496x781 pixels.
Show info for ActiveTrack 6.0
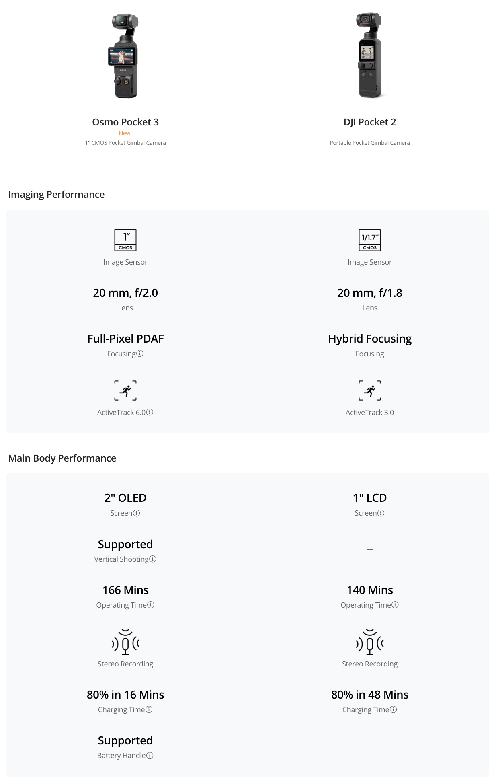[x=150, y=412]
